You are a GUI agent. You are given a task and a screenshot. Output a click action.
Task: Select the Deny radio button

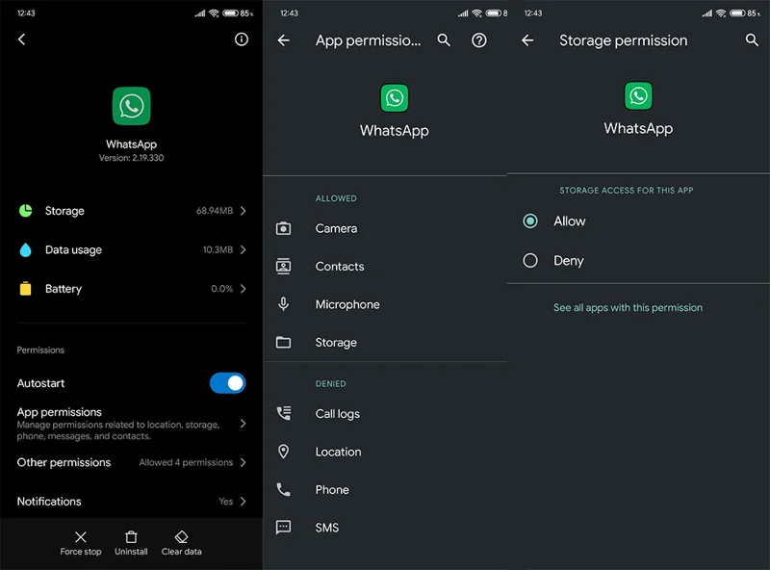click(530, 260)
